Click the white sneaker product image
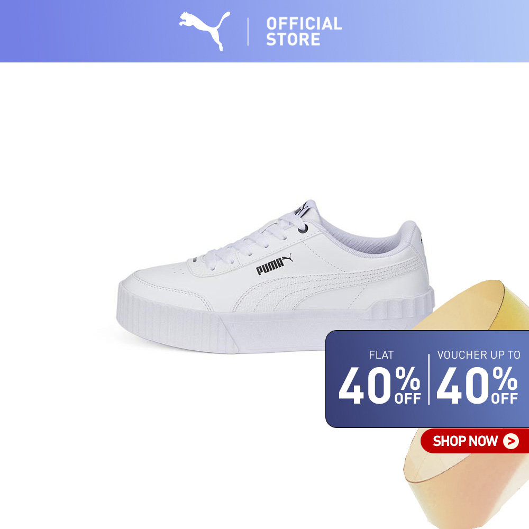The image size is (529, 529). point(275,277)
